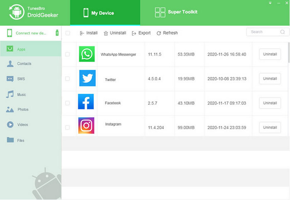Check the WhatsApp Messenger row checkbox

(68, 54)
